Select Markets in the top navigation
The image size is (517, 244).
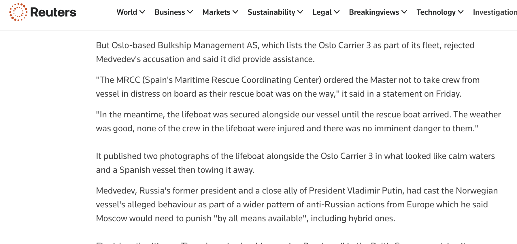tap(216, 12)
